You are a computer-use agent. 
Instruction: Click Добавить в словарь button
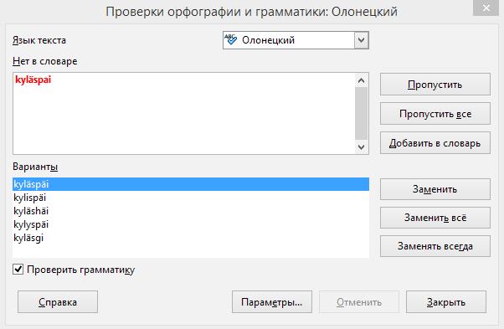[x=435, y=143]
